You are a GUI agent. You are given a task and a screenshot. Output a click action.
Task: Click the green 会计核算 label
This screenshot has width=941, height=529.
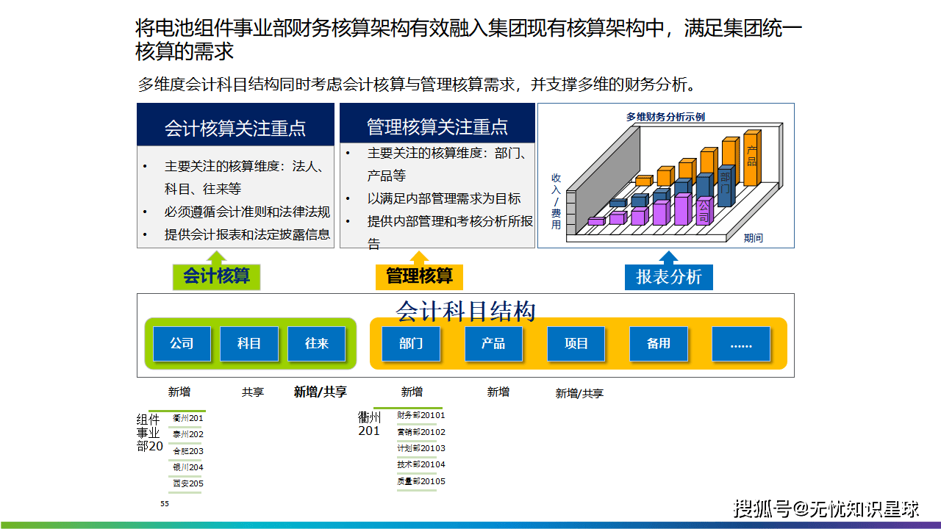(216, 276)
